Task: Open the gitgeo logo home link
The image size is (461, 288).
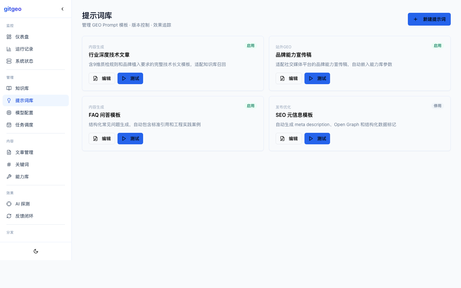Action: (13, 9)
